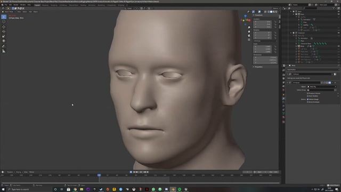Enable the Preserve Volume checkbox

pyautogui.click(x=308, y=93)
